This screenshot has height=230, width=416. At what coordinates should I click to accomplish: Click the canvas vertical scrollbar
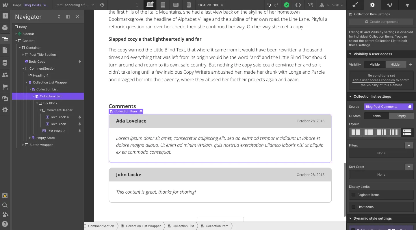[x=344, y=189]
